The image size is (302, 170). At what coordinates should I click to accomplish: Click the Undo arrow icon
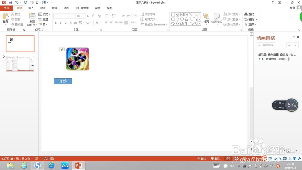(17, 2)
